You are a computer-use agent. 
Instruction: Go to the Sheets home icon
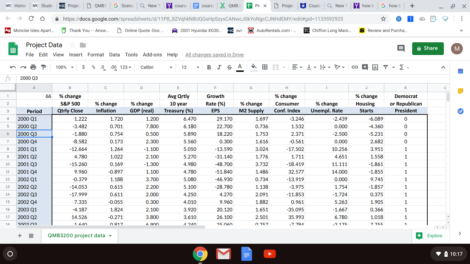[x=13, y=48]
